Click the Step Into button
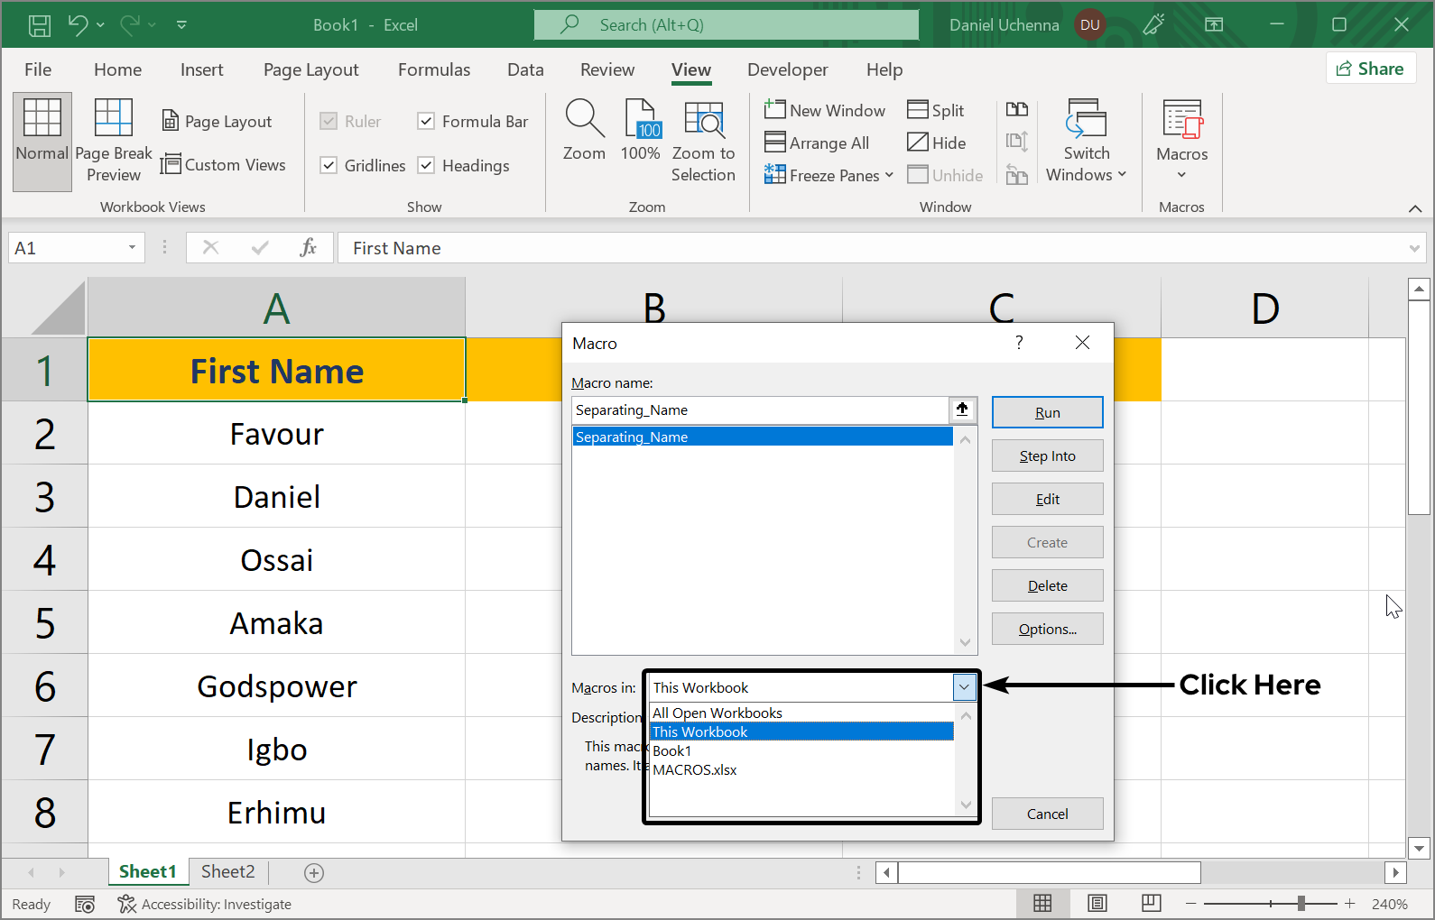The height and width of the screenshot is (920, 1435). pyautogui.click(x=1047, y=456)
